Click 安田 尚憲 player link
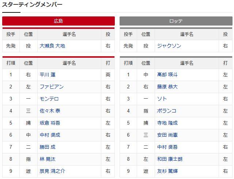This screenshot has height=179, width=234. [x=167, y=135]
